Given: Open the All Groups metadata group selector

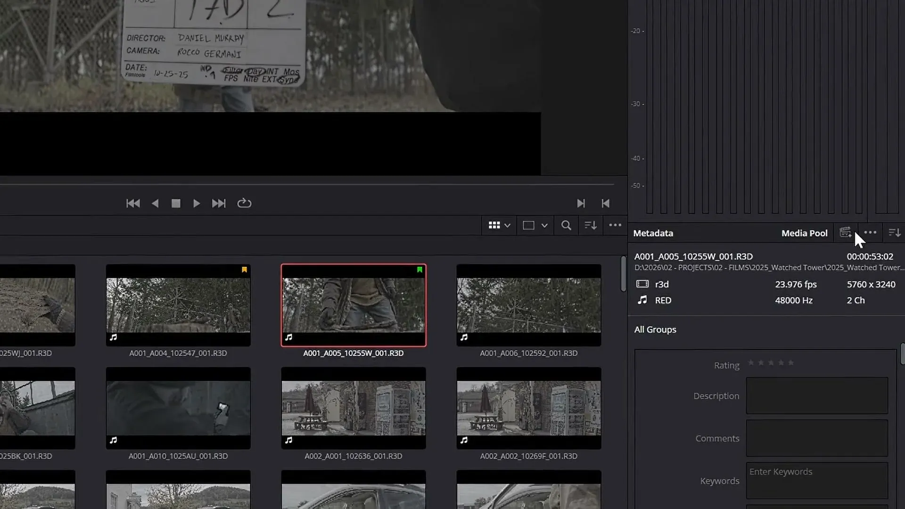Looking at the screenshot, I should [655, 329].
